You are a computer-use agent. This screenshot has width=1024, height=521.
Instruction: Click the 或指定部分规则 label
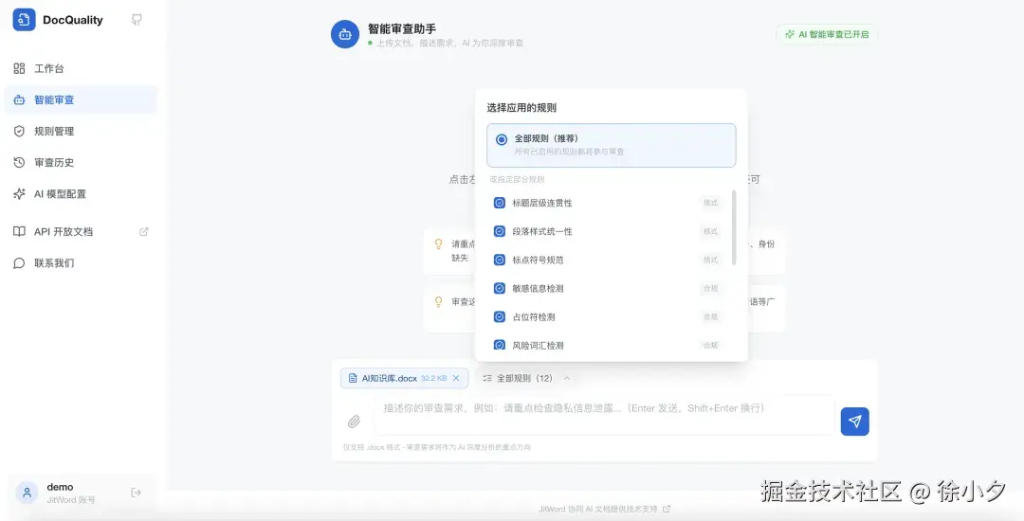[518, 179]
